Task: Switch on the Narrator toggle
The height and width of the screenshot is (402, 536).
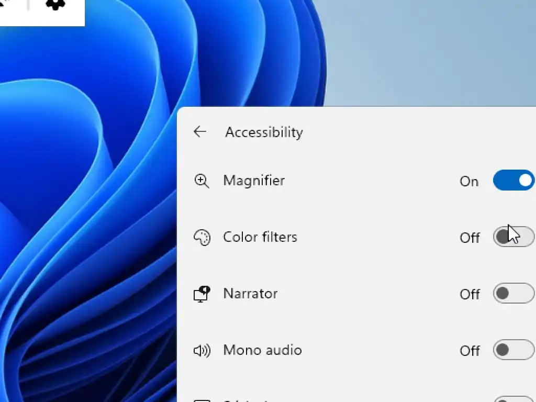Action: coord(514,293)
